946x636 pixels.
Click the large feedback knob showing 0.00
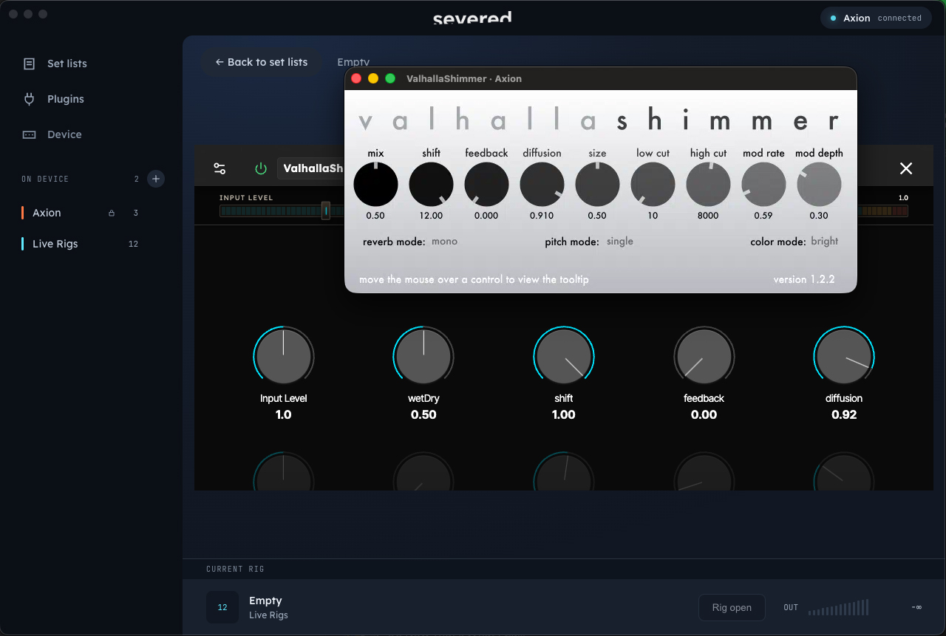pyautogui.click(x=704, y=357)
